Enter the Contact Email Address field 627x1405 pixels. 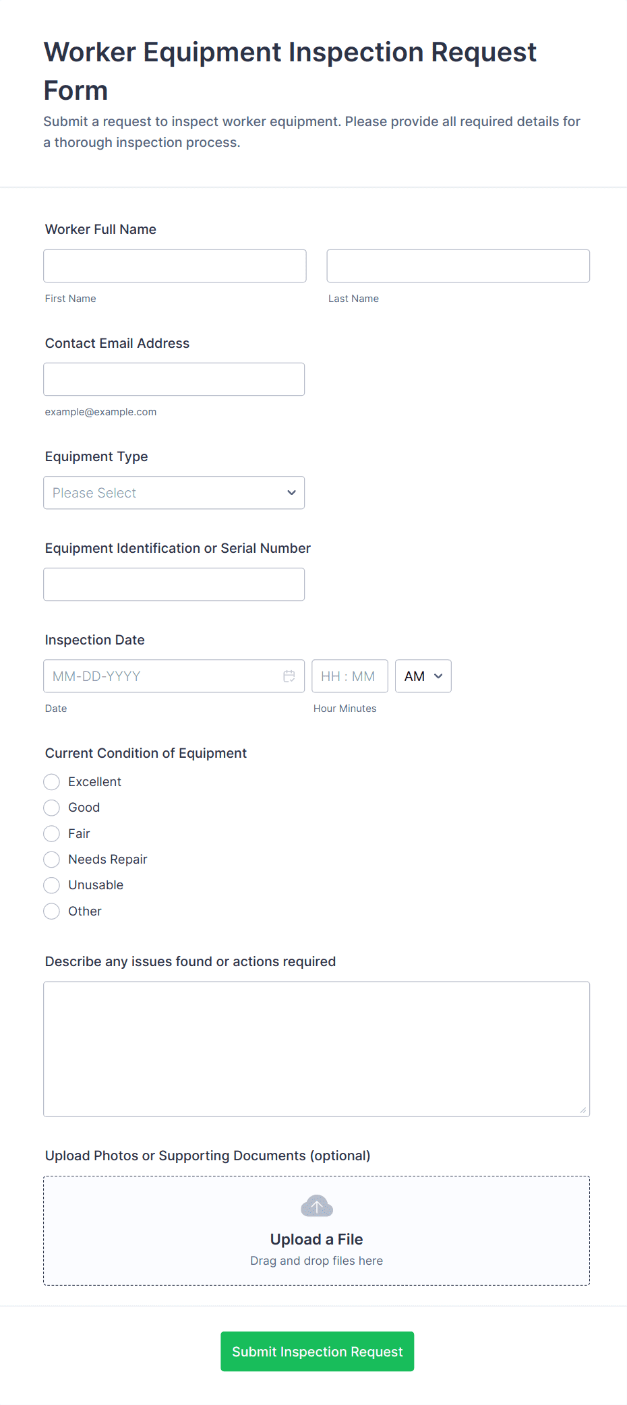[x=174, y=380]
